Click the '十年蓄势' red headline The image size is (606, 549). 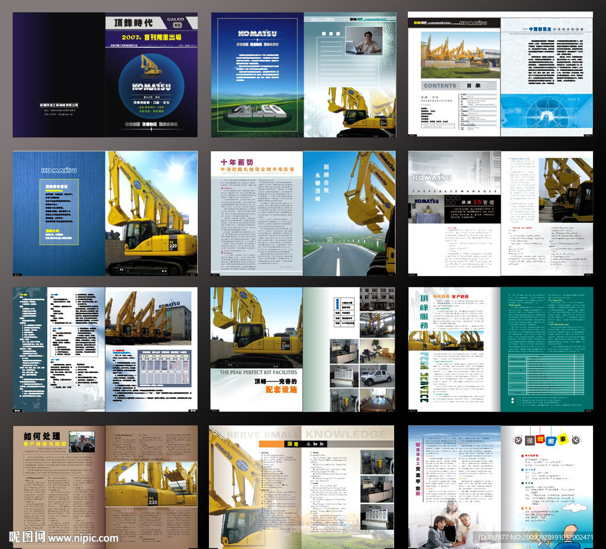(x=237, y=163)
